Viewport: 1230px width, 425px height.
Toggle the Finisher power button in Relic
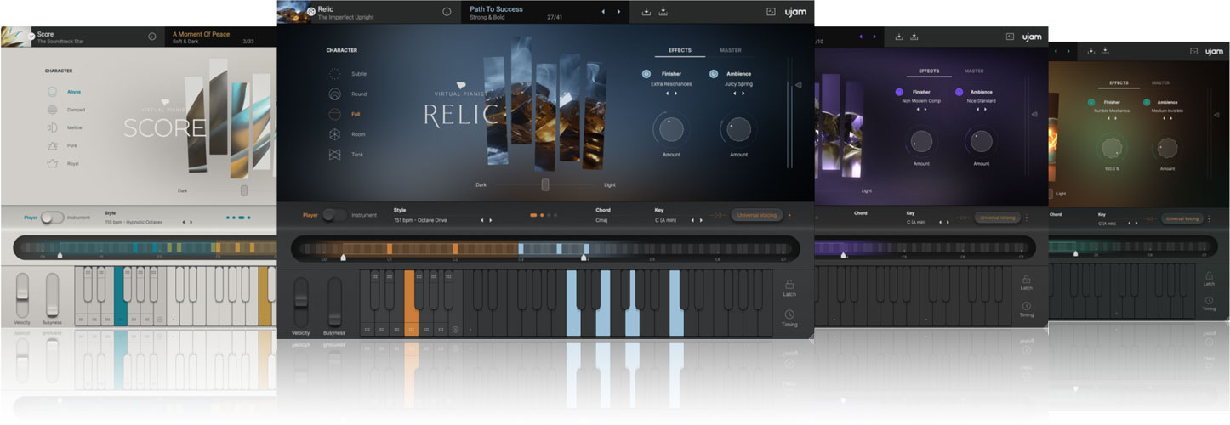click(x=646, y=74)
